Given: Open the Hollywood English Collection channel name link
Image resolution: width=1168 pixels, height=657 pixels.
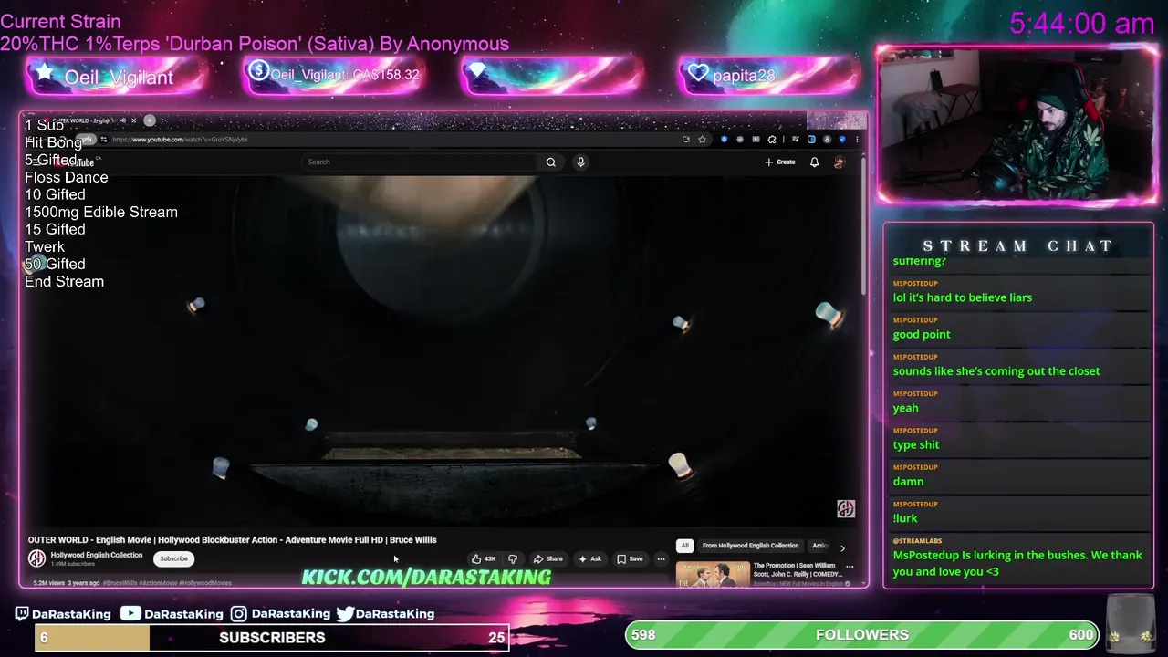Looking at the screenshot, I should [97, 555].
